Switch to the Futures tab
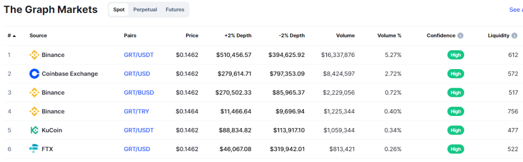Viewport: 523px width, 162px height. (175, 10)
